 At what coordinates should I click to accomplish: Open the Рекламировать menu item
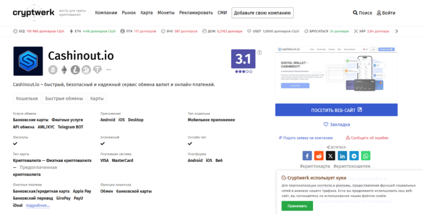click(x=196, y=13)
